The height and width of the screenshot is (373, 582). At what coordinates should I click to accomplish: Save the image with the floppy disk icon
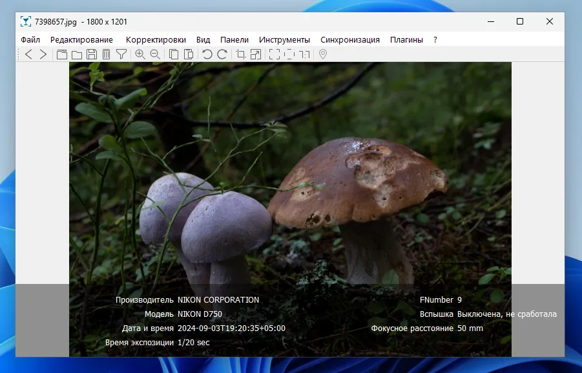(x=92, y=54)
